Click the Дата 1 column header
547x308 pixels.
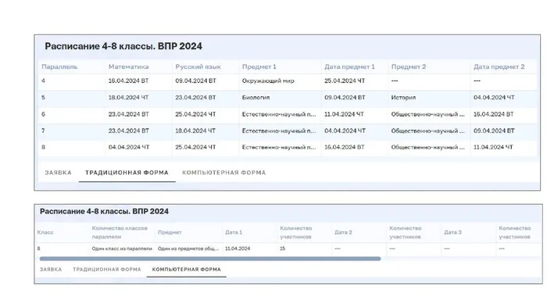pyautogui.click(x=234, y=232)
